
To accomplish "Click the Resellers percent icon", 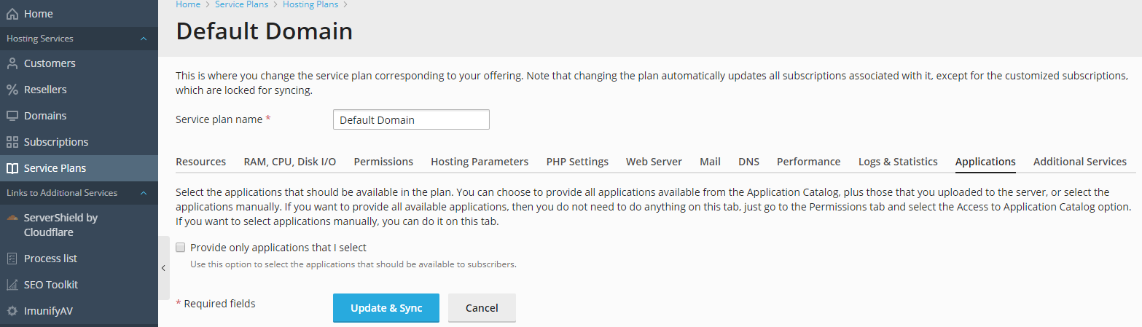I will click(12, 90).
